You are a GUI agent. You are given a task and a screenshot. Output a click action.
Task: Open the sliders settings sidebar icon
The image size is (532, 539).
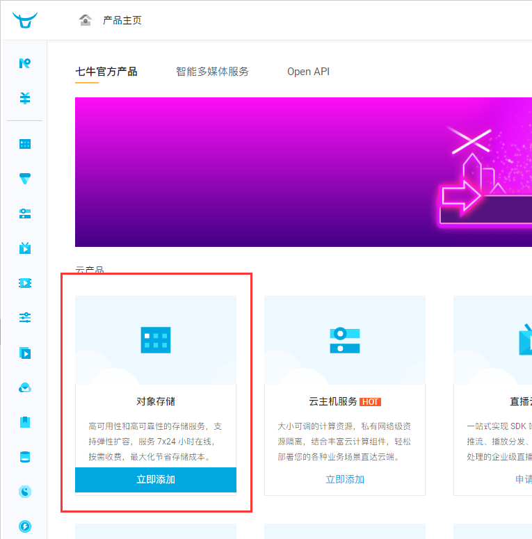(25, 317)
